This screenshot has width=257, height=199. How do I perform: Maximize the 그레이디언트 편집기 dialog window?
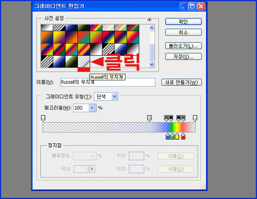click(192, 7)
